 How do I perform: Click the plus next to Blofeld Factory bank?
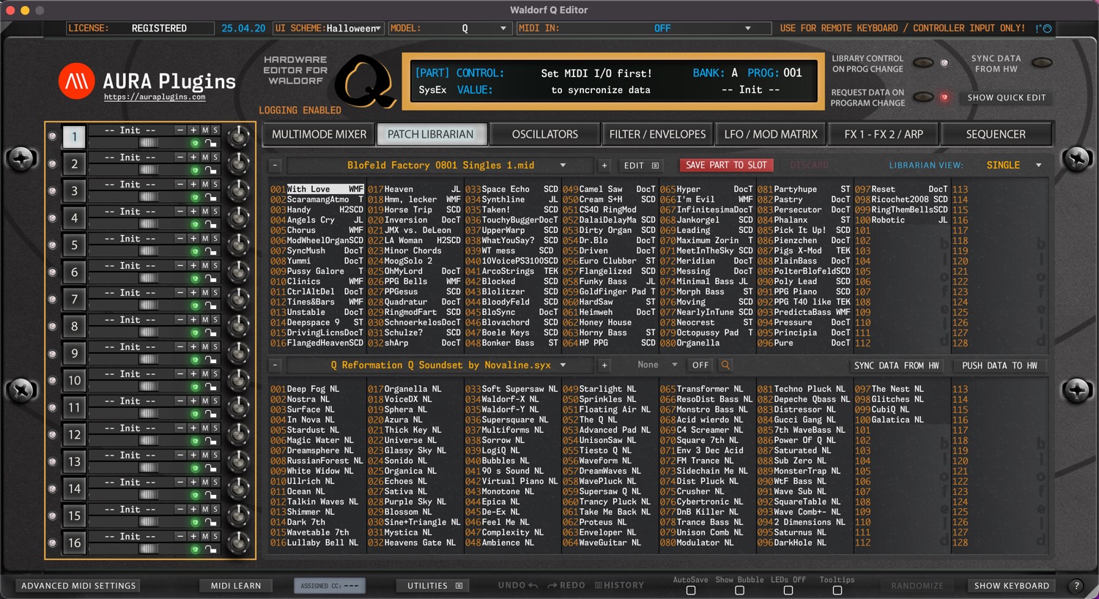(604, 165)
